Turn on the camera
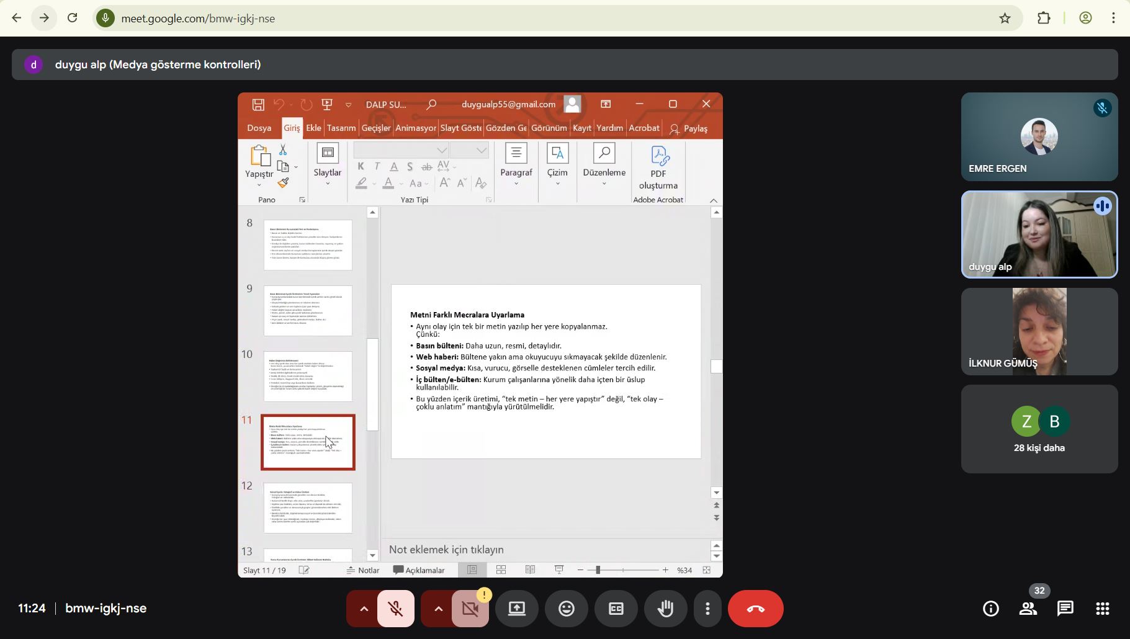This screenshot has width=1130, height=639. coord(470,609)
